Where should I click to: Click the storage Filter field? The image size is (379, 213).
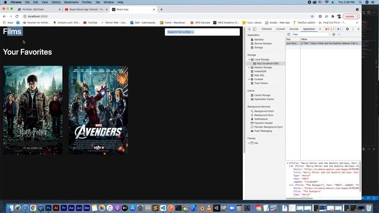310,34
